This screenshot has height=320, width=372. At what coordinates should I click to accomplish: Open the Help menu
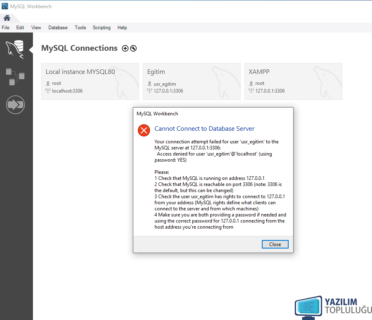pos(122,28)
